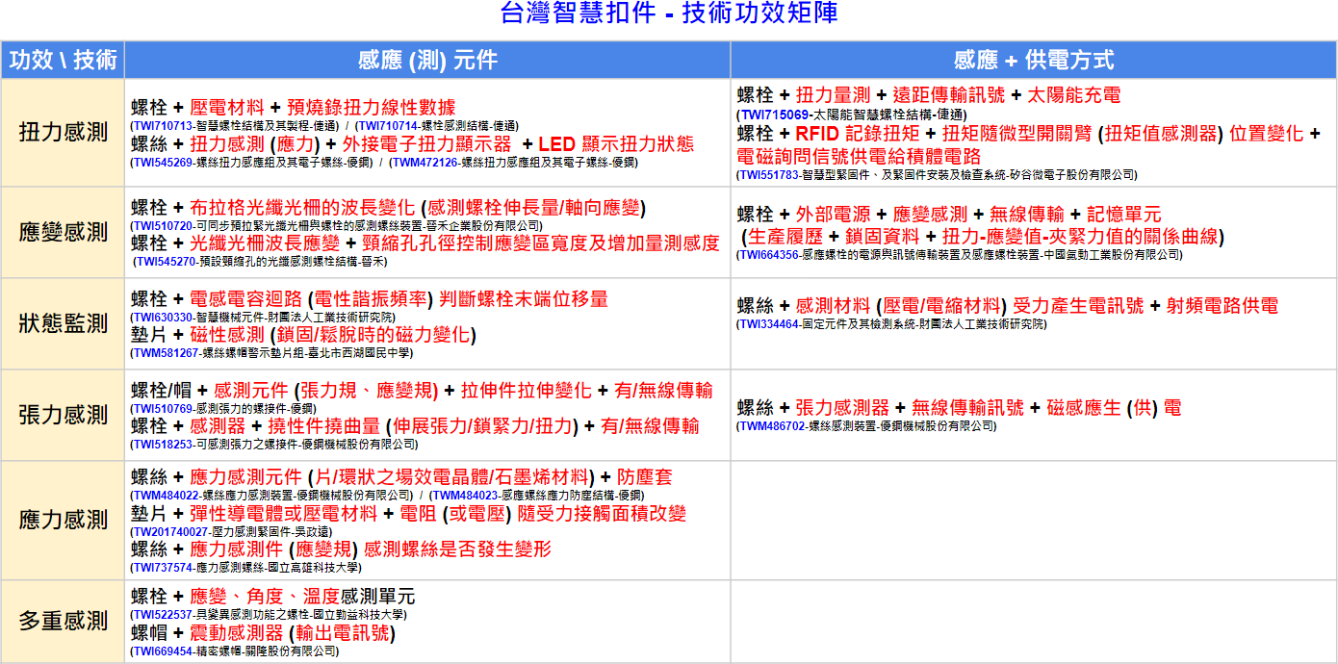Image resolution: width=1338 pixels, height=664 pixels.
Task: Click the line beginning 螺栓 + 光纖光柵波長應變
Action: [425, 243]
